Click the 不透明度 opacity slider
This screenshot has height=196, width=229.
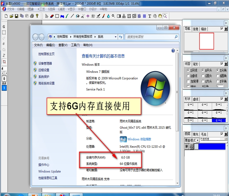coord(214,140)
